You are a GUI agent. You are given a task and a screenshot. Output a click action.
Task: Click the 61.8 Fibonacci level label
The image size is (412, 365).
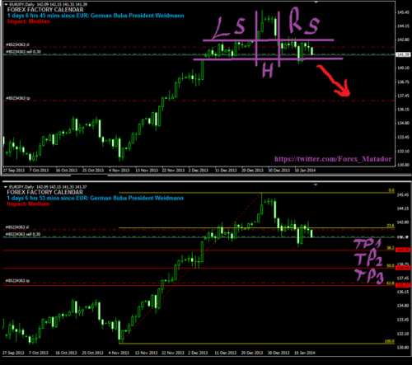coord(391,283)
